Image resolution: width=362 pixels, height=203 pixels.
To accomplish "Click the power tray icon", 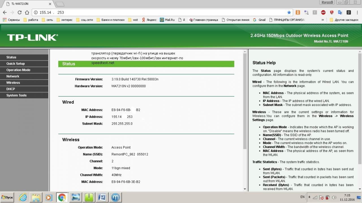I will click(x=328, y=197).
